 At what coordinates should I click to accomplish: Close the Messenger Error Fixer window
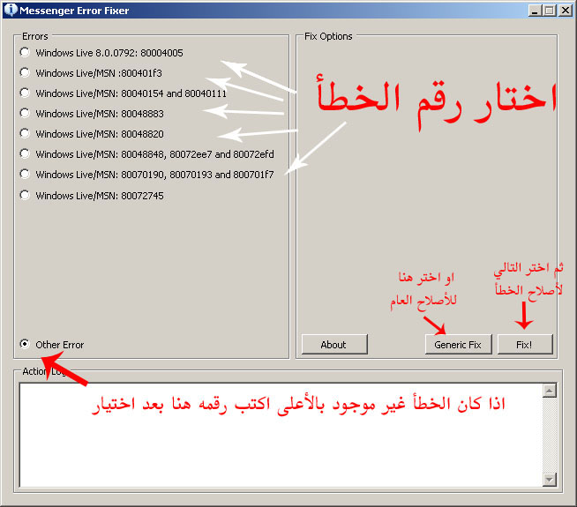pos(565,10)
